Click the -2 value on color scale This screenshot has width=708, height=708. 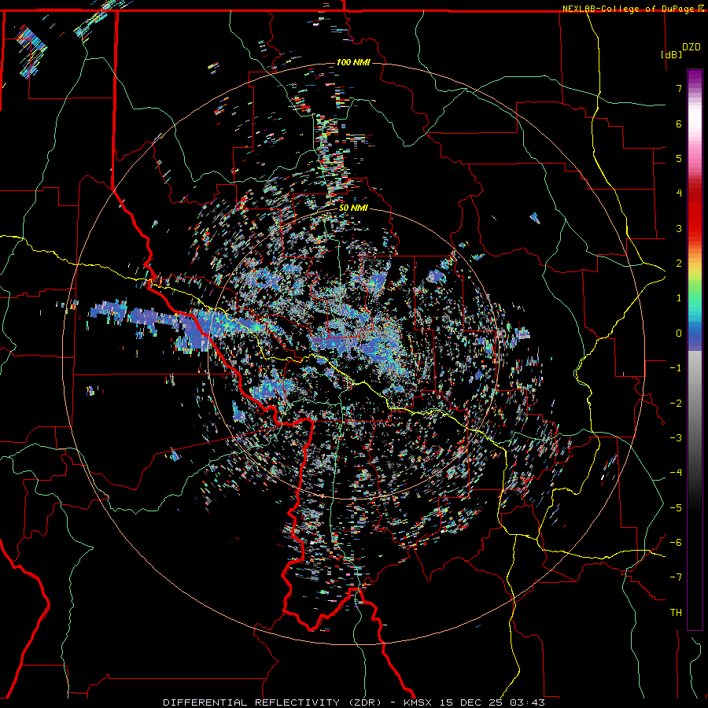676,404
